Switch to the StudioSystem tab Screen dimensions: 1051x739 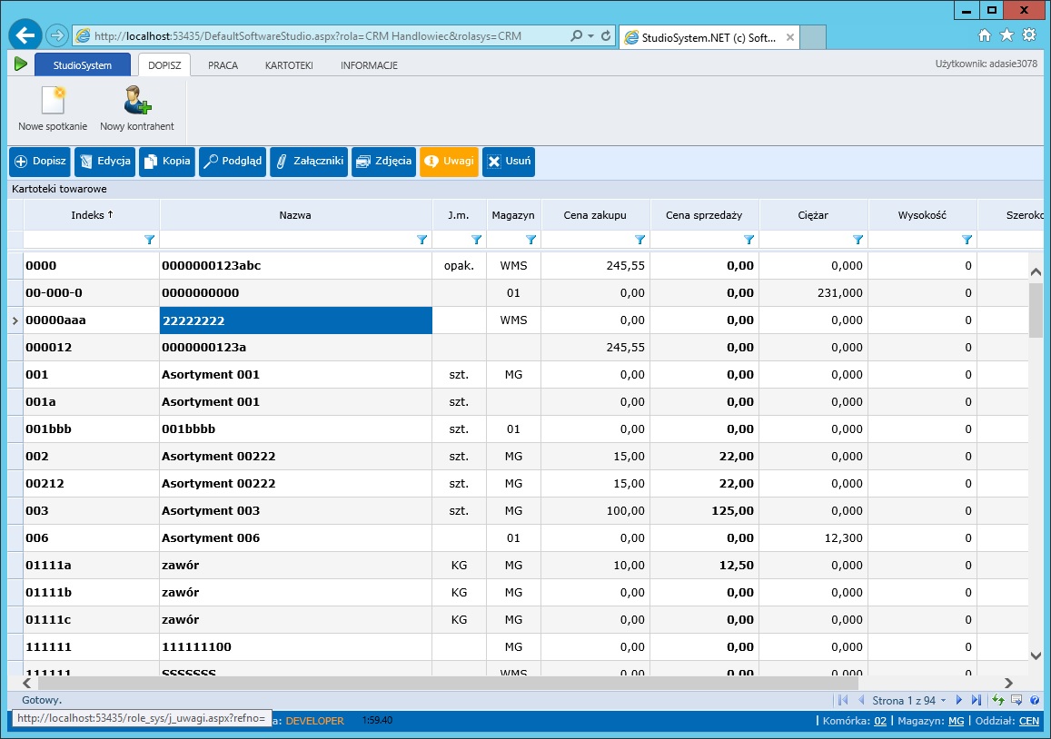pyautogui.click(x=83, y=65)
